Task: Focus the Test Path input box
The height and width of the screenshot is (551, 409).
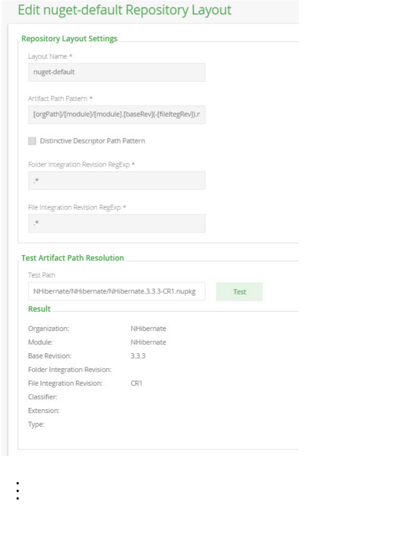Action: point(116,291)
